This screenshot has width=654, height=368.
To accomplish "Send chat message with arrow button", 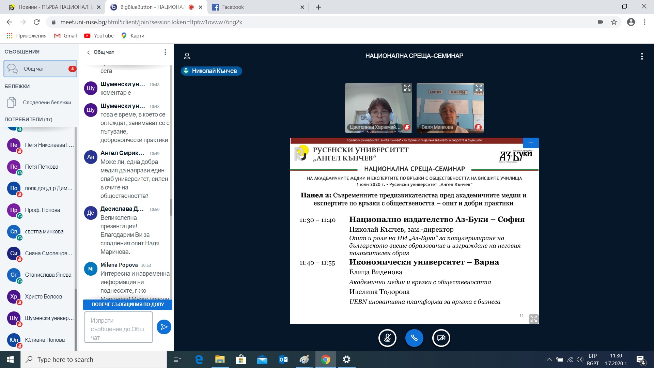I will click(x=164, y=327).
